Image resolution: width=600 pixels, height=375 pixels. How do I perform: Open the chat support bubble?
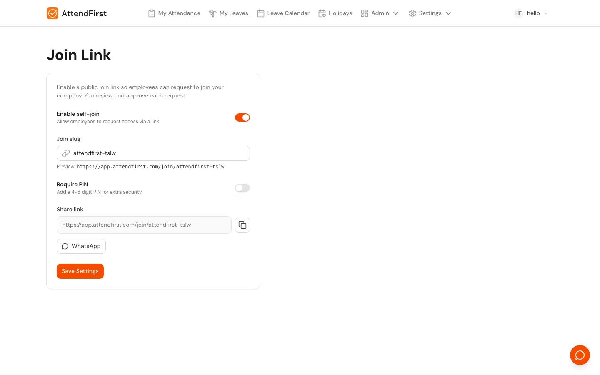tap(580, 355)
